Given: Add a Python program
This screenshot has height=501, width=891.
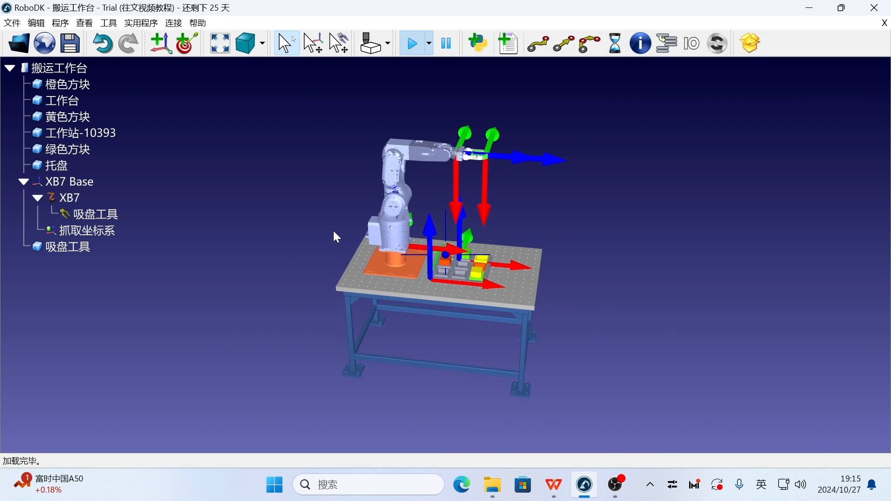Looking at the screenshot, I should pos(478,44).
